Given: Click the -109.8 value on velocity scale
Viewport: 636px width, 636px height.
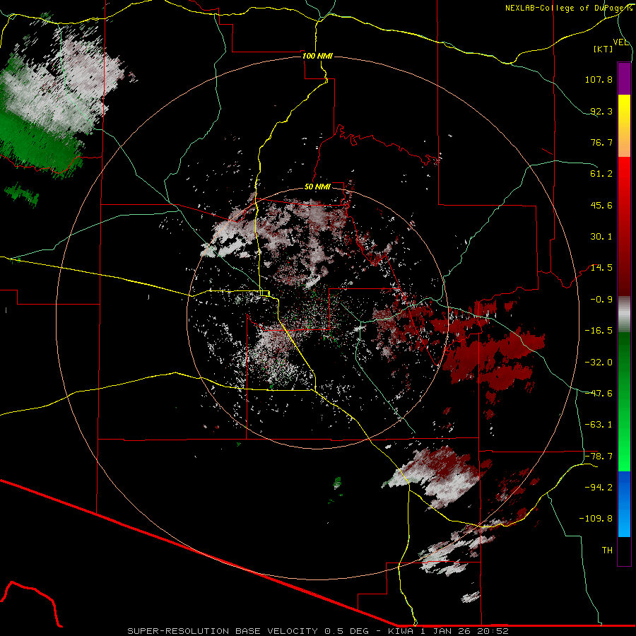Looking at the screenshot, I should 596,519.
